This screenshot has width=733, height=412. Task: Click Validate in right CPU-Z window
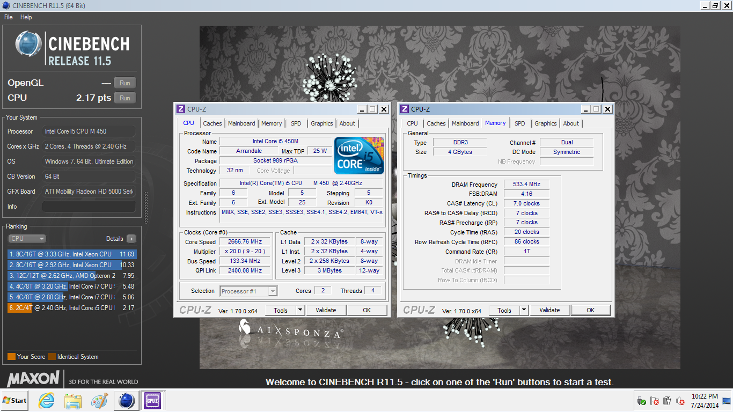(x=549, y=310)
